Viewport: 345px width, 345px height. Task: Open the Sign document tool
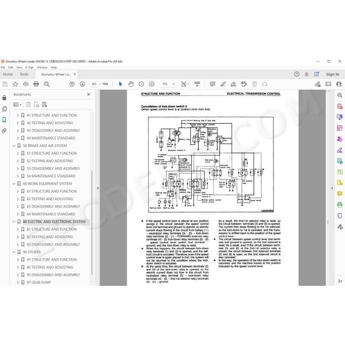tap(234, 84)
